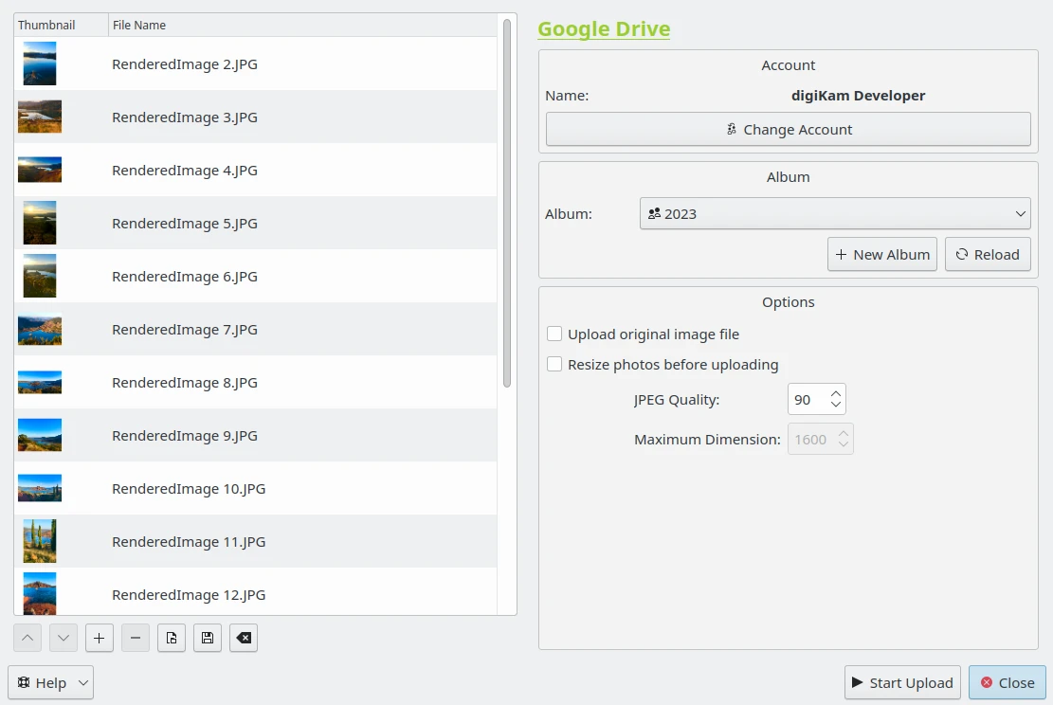Move selected image up with arrow icon
Screen dimensions: 1053x705
[x=27, y=638]
